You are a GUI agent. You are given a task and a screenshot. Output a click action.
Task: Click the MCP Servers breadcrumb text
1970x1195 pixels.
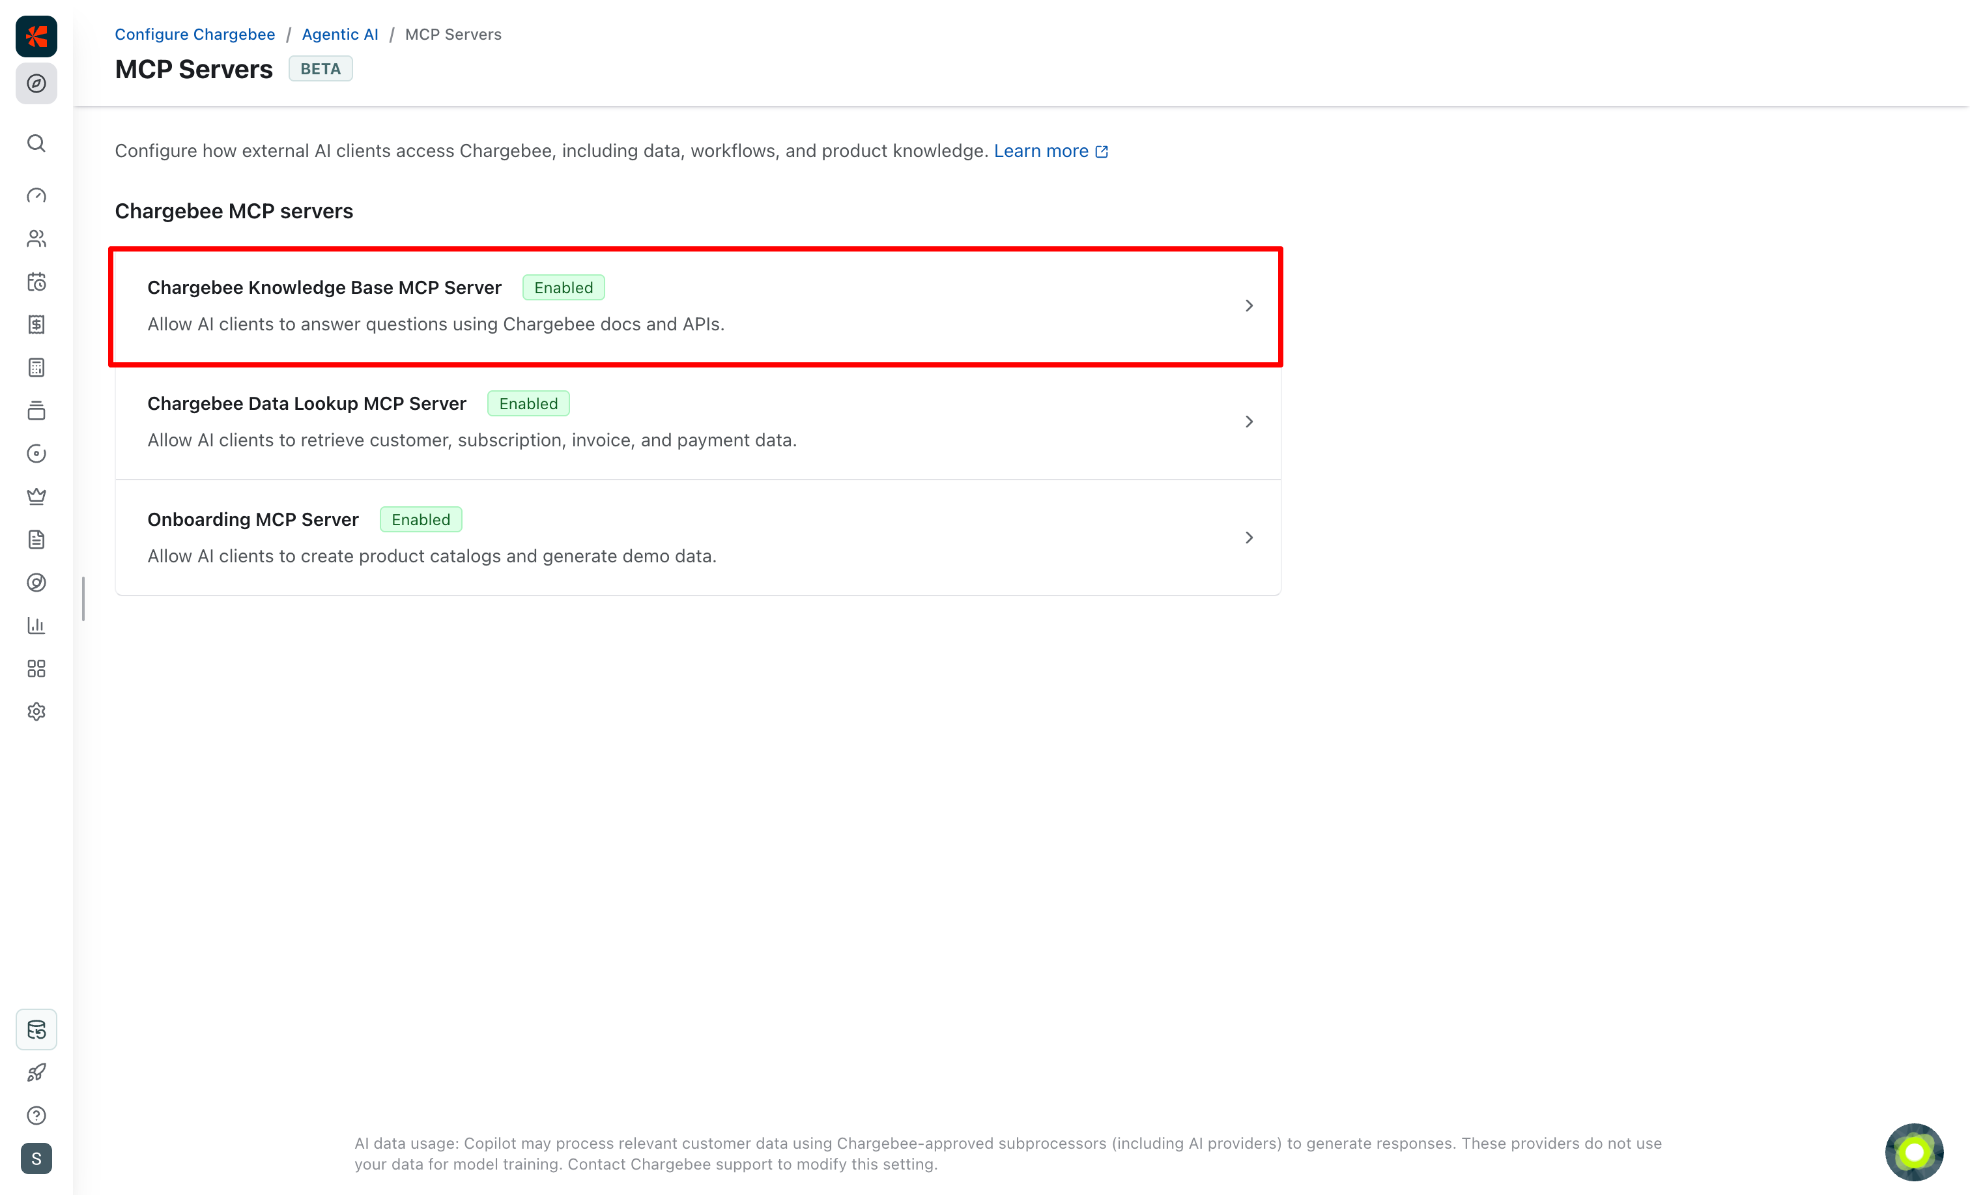coord(453,35)
